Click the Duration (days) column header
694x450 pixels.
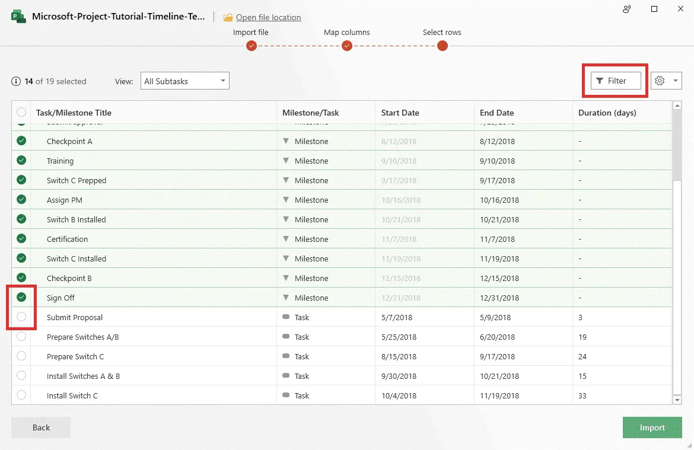point(607,113)
